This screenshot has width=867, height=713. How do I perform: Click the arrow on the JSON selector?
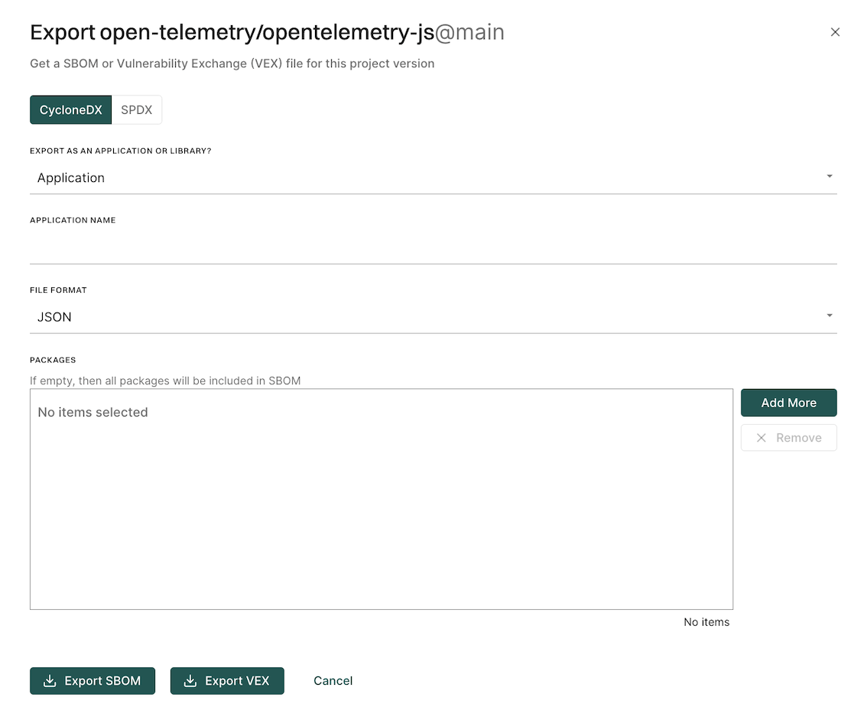[x=830, y=316]
